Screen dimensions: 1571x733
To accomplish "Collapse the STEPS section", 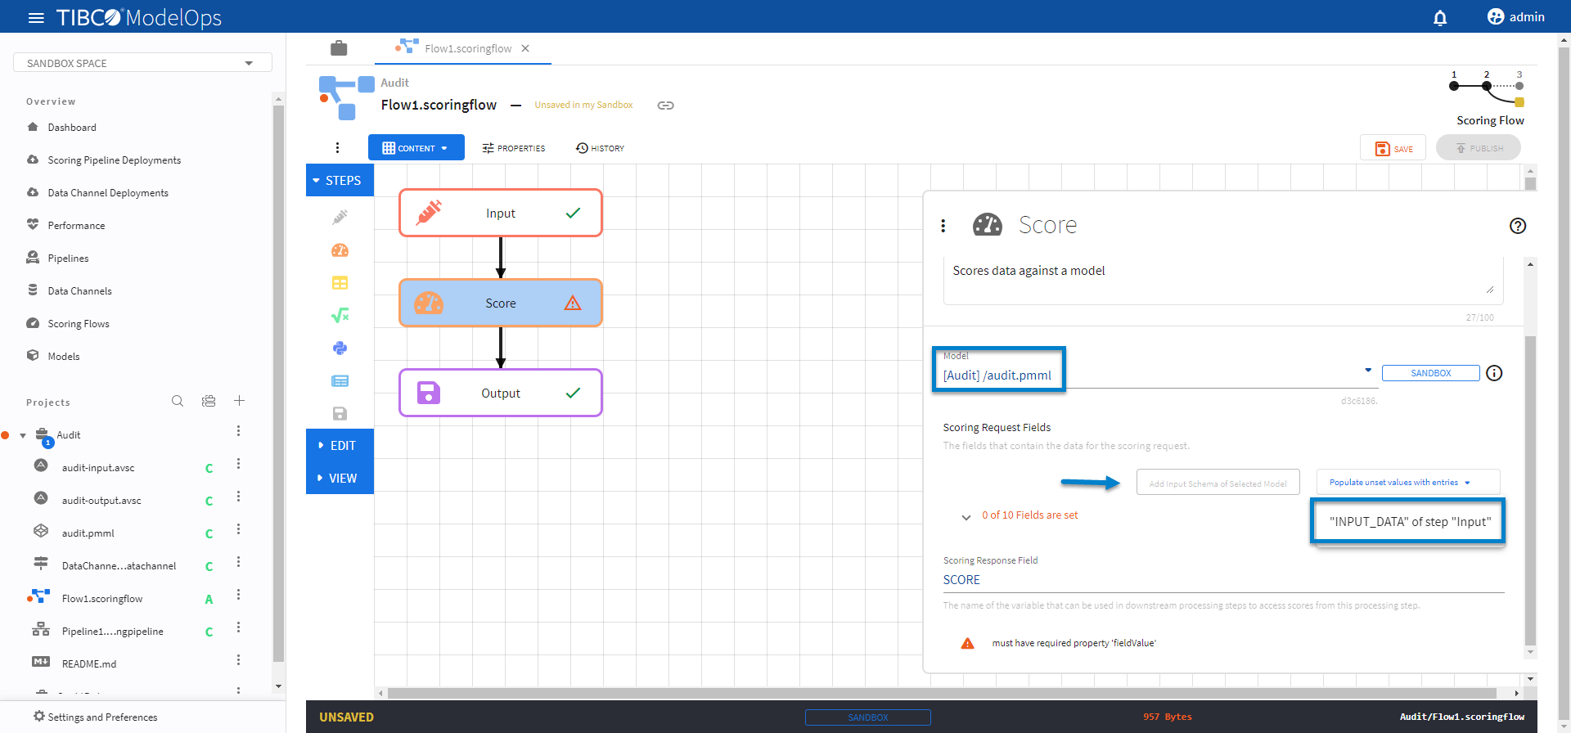I will [x=340, y=181].
